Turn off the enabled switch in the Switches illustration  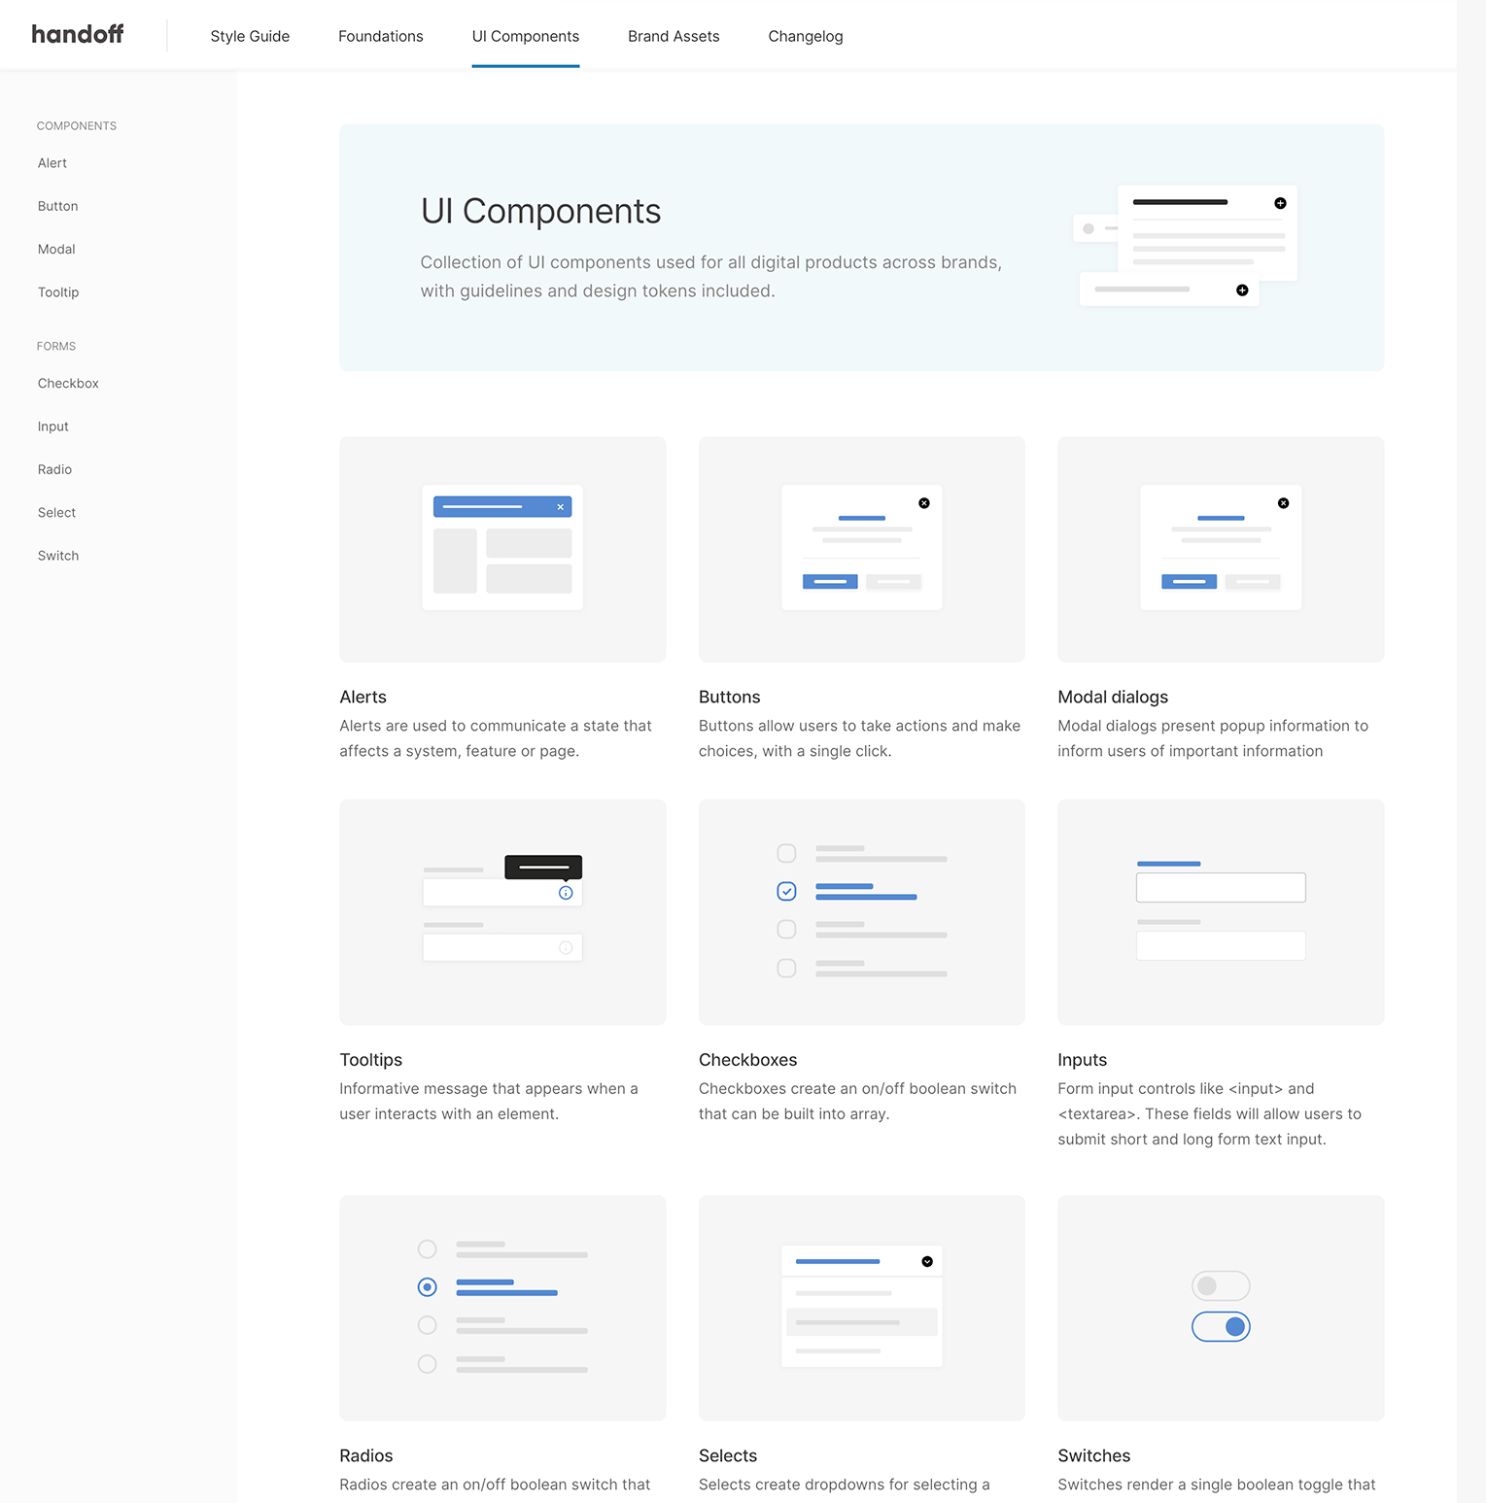1221,1326
